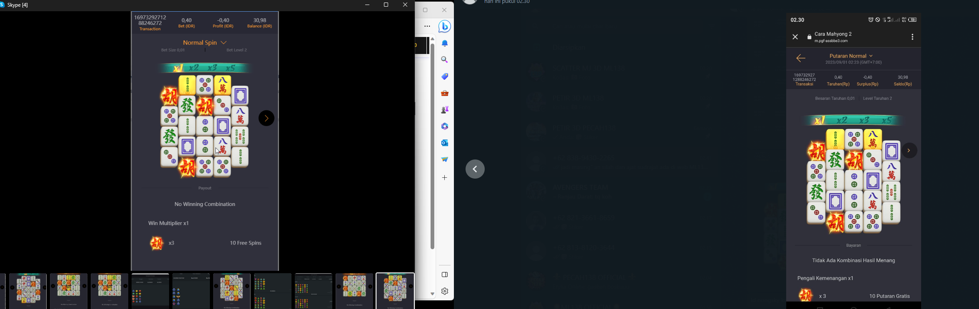
Task: Click the round next arrow beside the right mahjong board
Action: point(909,150)
